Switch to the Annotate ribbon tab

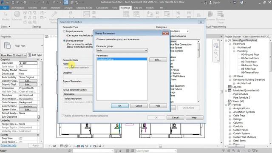(55, 8)
